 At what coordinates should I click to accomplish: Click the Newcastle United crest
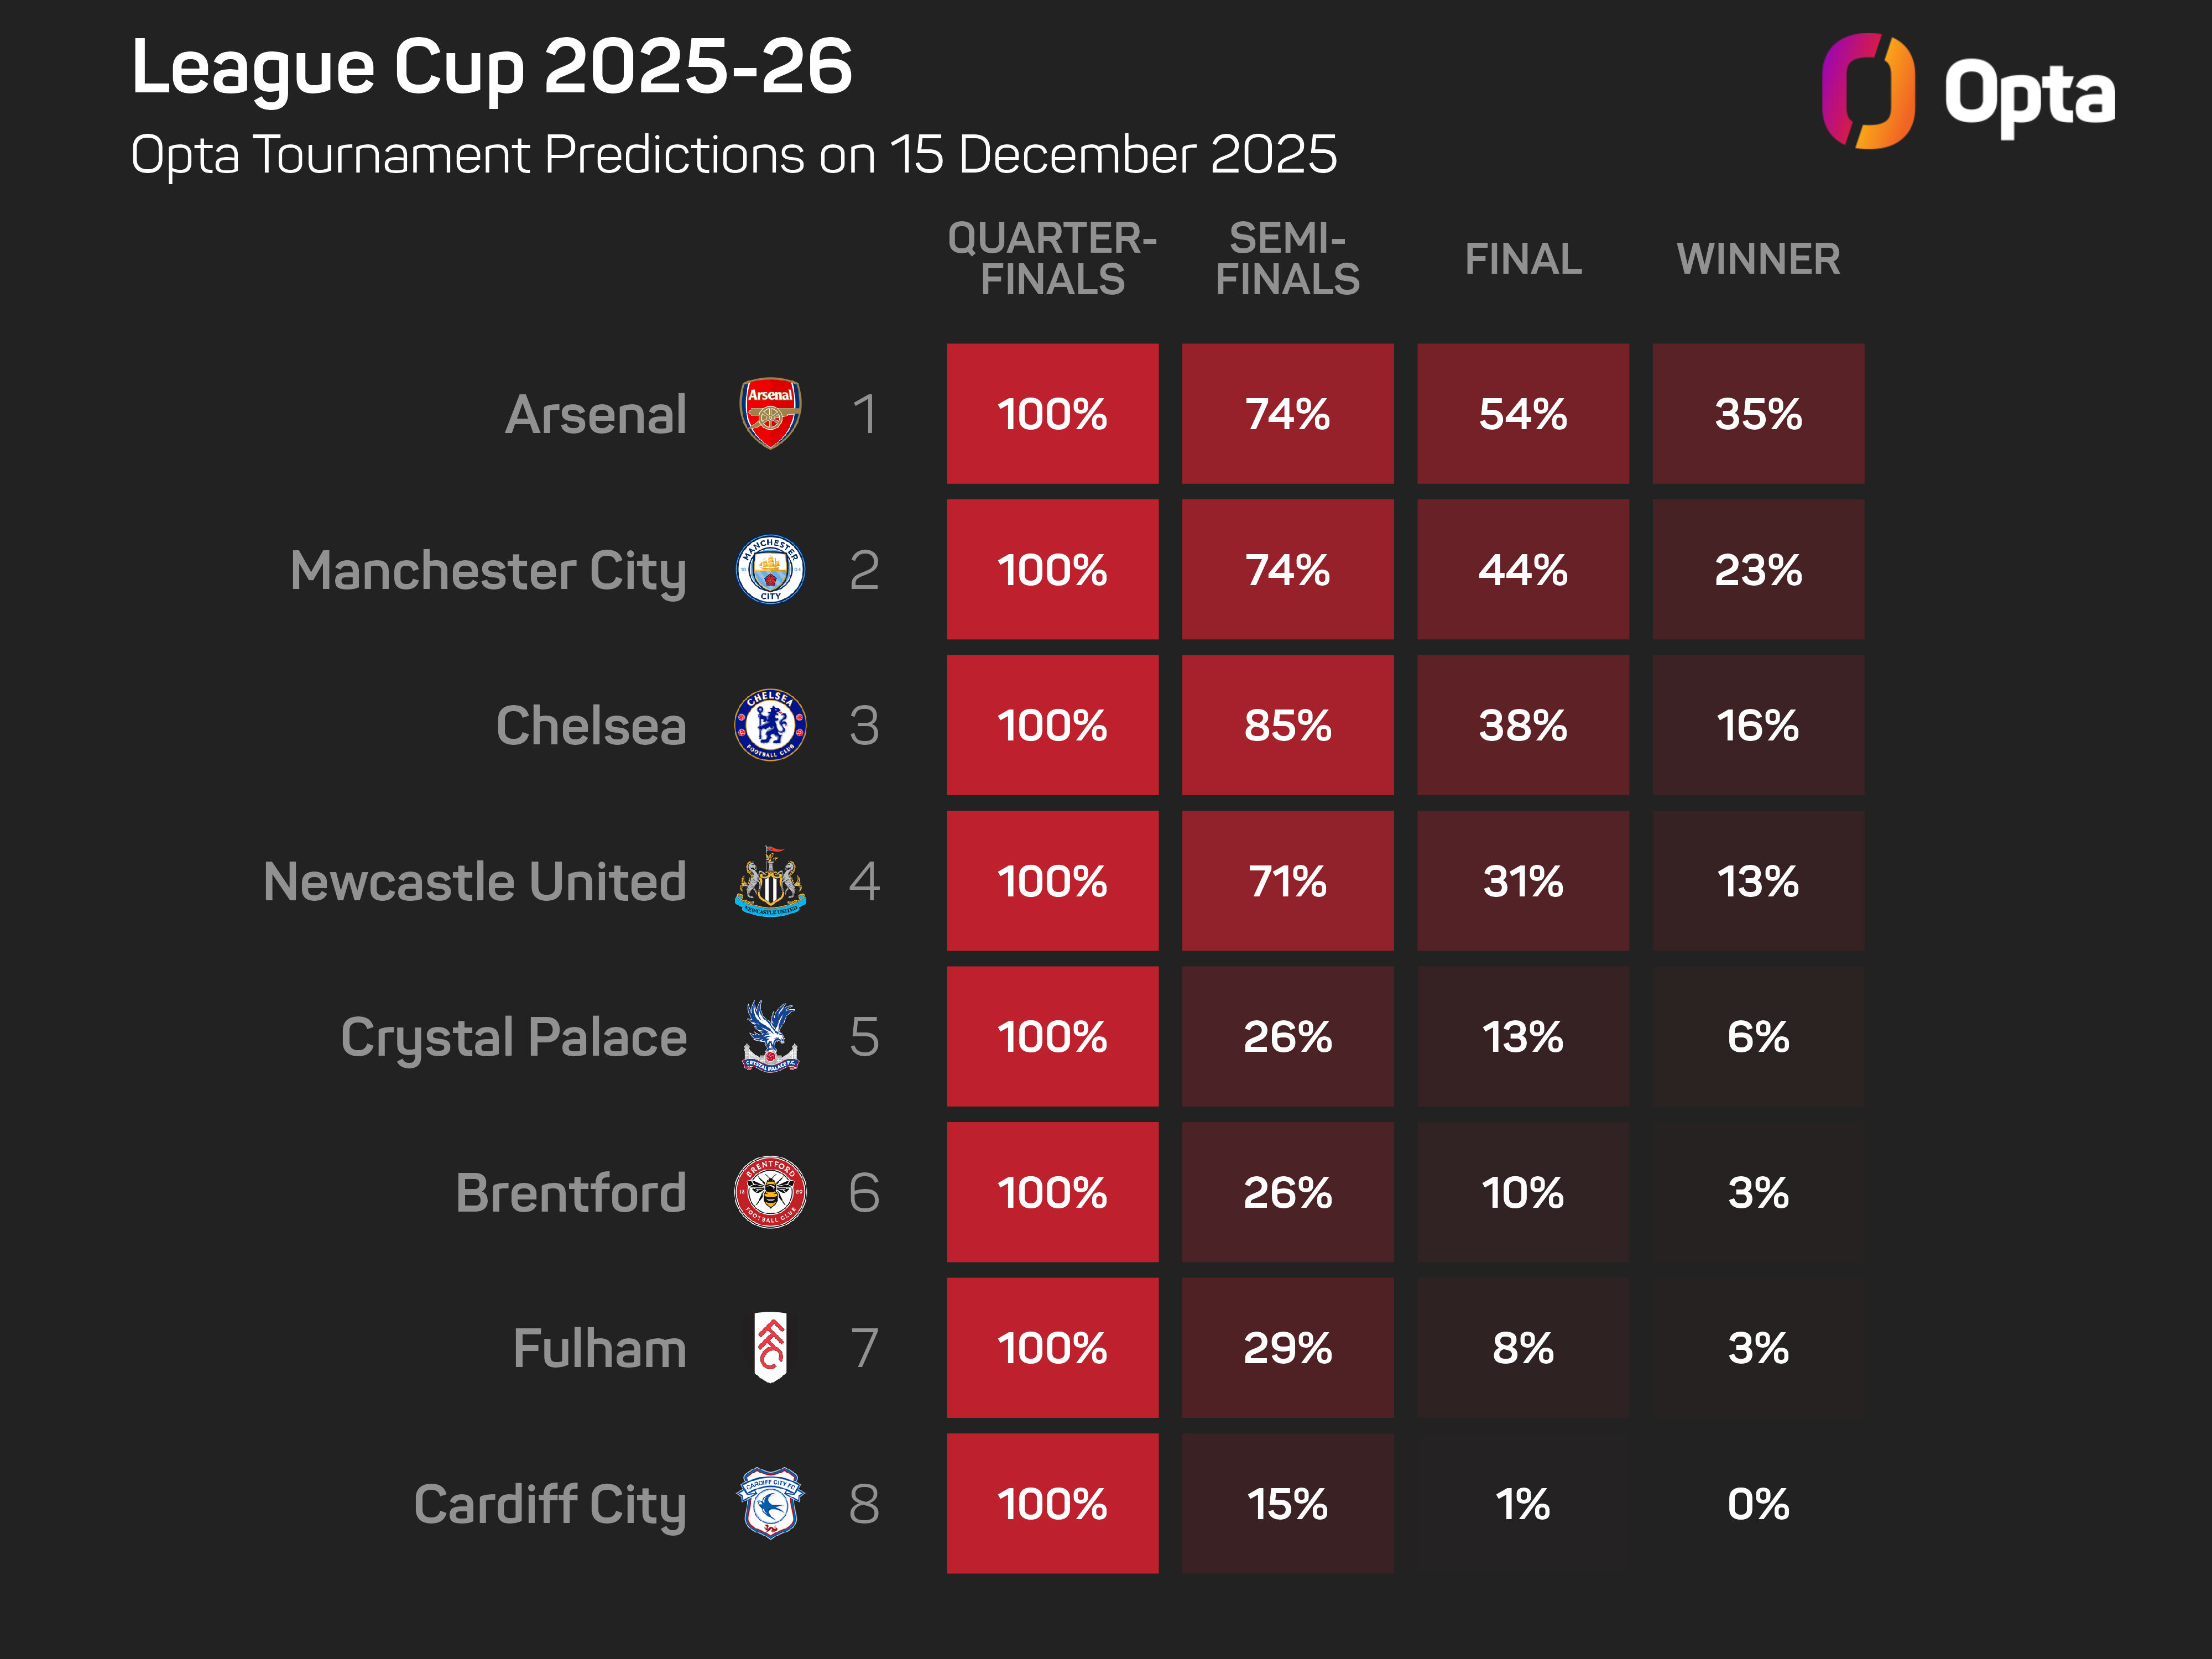770,881
